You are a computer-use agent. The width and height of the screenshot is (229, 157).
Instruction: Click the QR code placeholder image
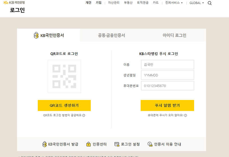click(64, 76)
